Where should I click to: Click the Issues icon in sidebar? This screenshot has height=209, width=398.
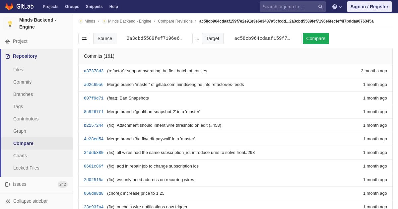8,184
